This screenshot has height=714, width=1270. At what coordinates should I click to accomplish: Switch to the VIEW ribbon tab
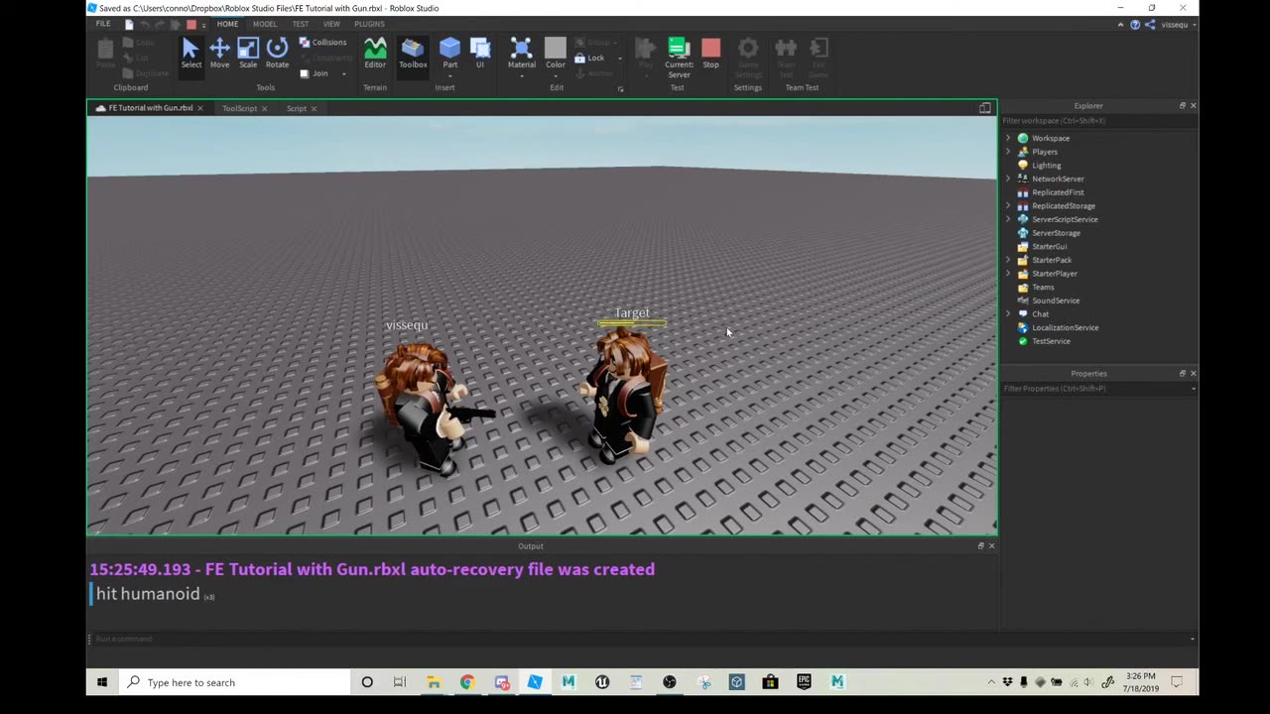click(331, 24)
